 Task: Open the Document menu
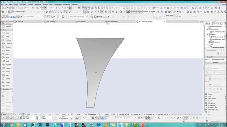[23, 5]
